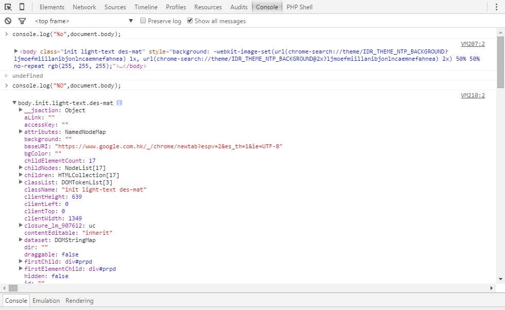The width and height of the screenshot is (505, 310).
Task: Click the info badge beside body.init.light-text.des-mat
Action: click(119, 103)
